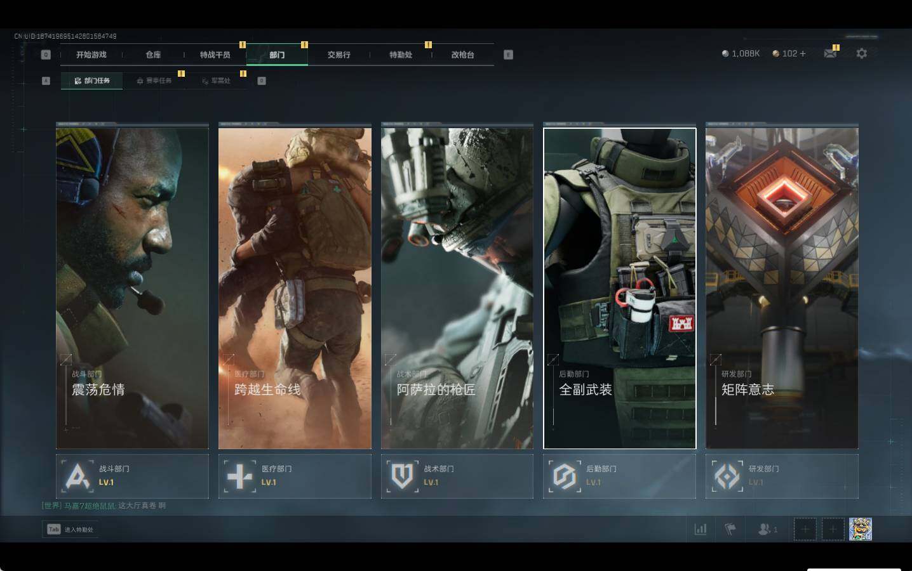Image resolution: width=912 pixels, height=571 pixels.
Task: Click the CN UID number text
Action: (65, 36)
